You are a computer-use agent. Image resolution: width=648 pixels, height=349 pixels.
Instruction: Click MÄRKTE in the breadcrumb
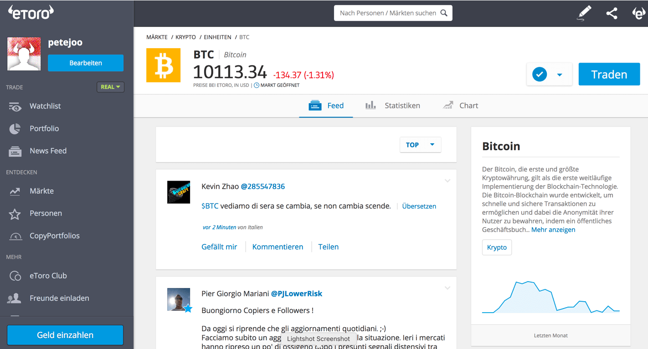click(157, 37)
